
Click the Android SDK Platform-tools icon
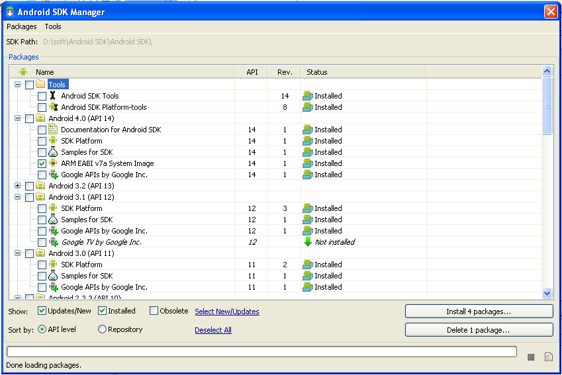54,106
